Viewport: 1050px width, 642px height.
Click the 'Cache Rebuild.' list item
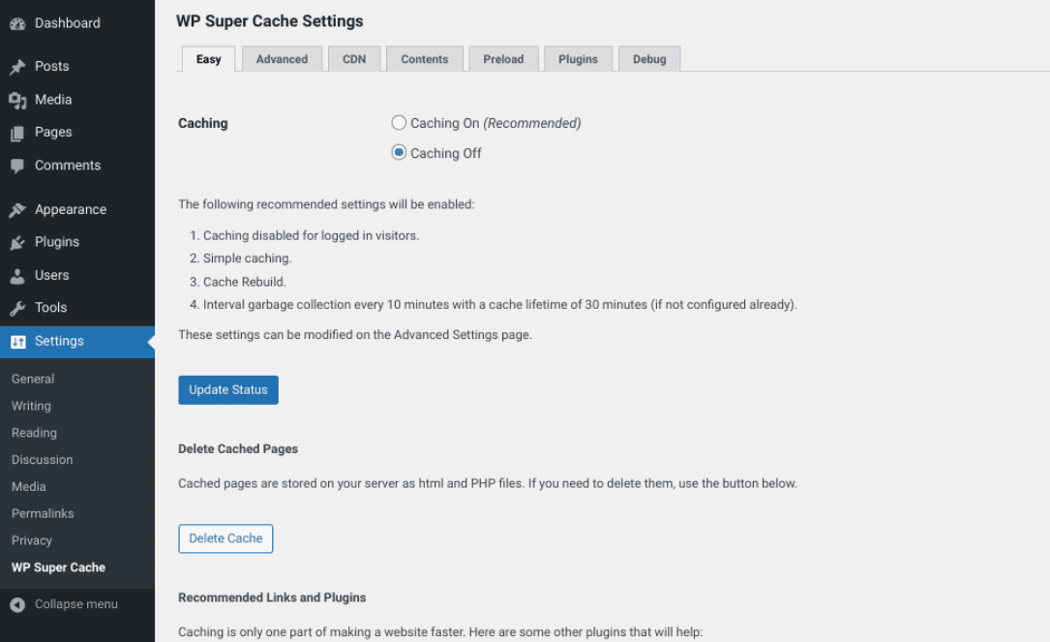(x=245, y=282)
